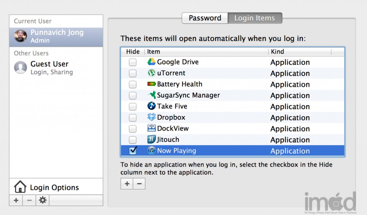The image size is (367, 215).
Task: Open Login Options
Action: 54,187
